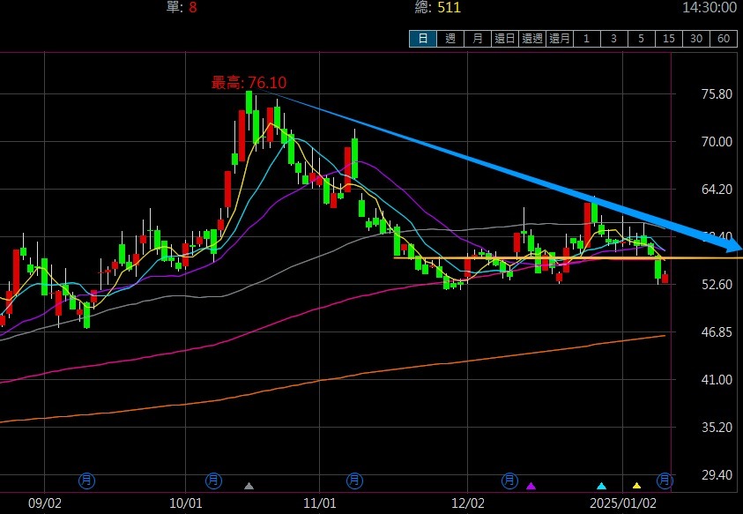Click the 月 circle icon near 09/02
Viewport: 743px width, 514px height.
pos(86,480)
